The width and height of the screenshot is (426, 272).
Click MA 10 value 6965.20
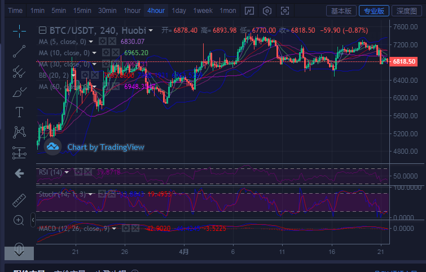[x=136, y=52]
